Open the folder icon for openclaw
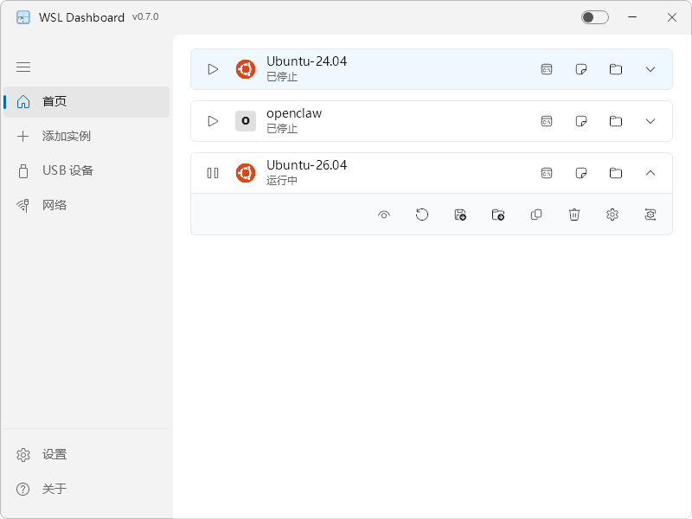The height and width of the screenshot is (519, 692). pyautogui.click(x=616, y=121)
